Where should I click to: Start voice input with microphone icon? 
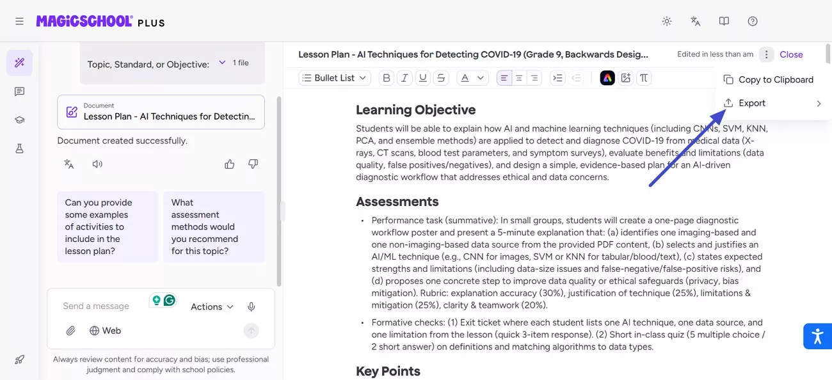tap(252, 307)
